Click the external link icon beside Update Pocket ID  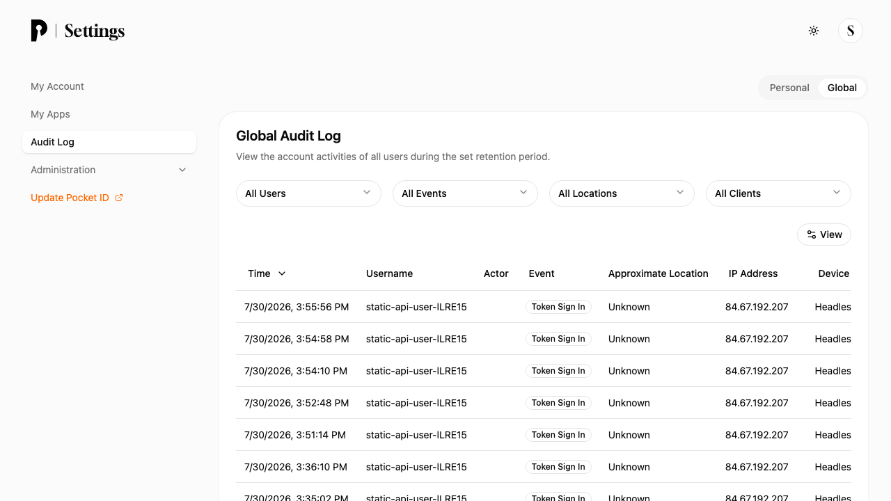(119, 198)
